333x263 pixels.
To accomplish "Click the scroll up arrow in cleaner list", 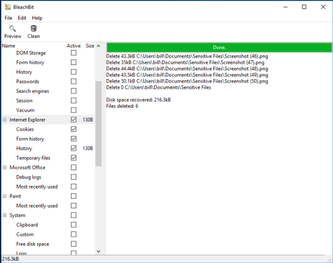I will 99,46.
